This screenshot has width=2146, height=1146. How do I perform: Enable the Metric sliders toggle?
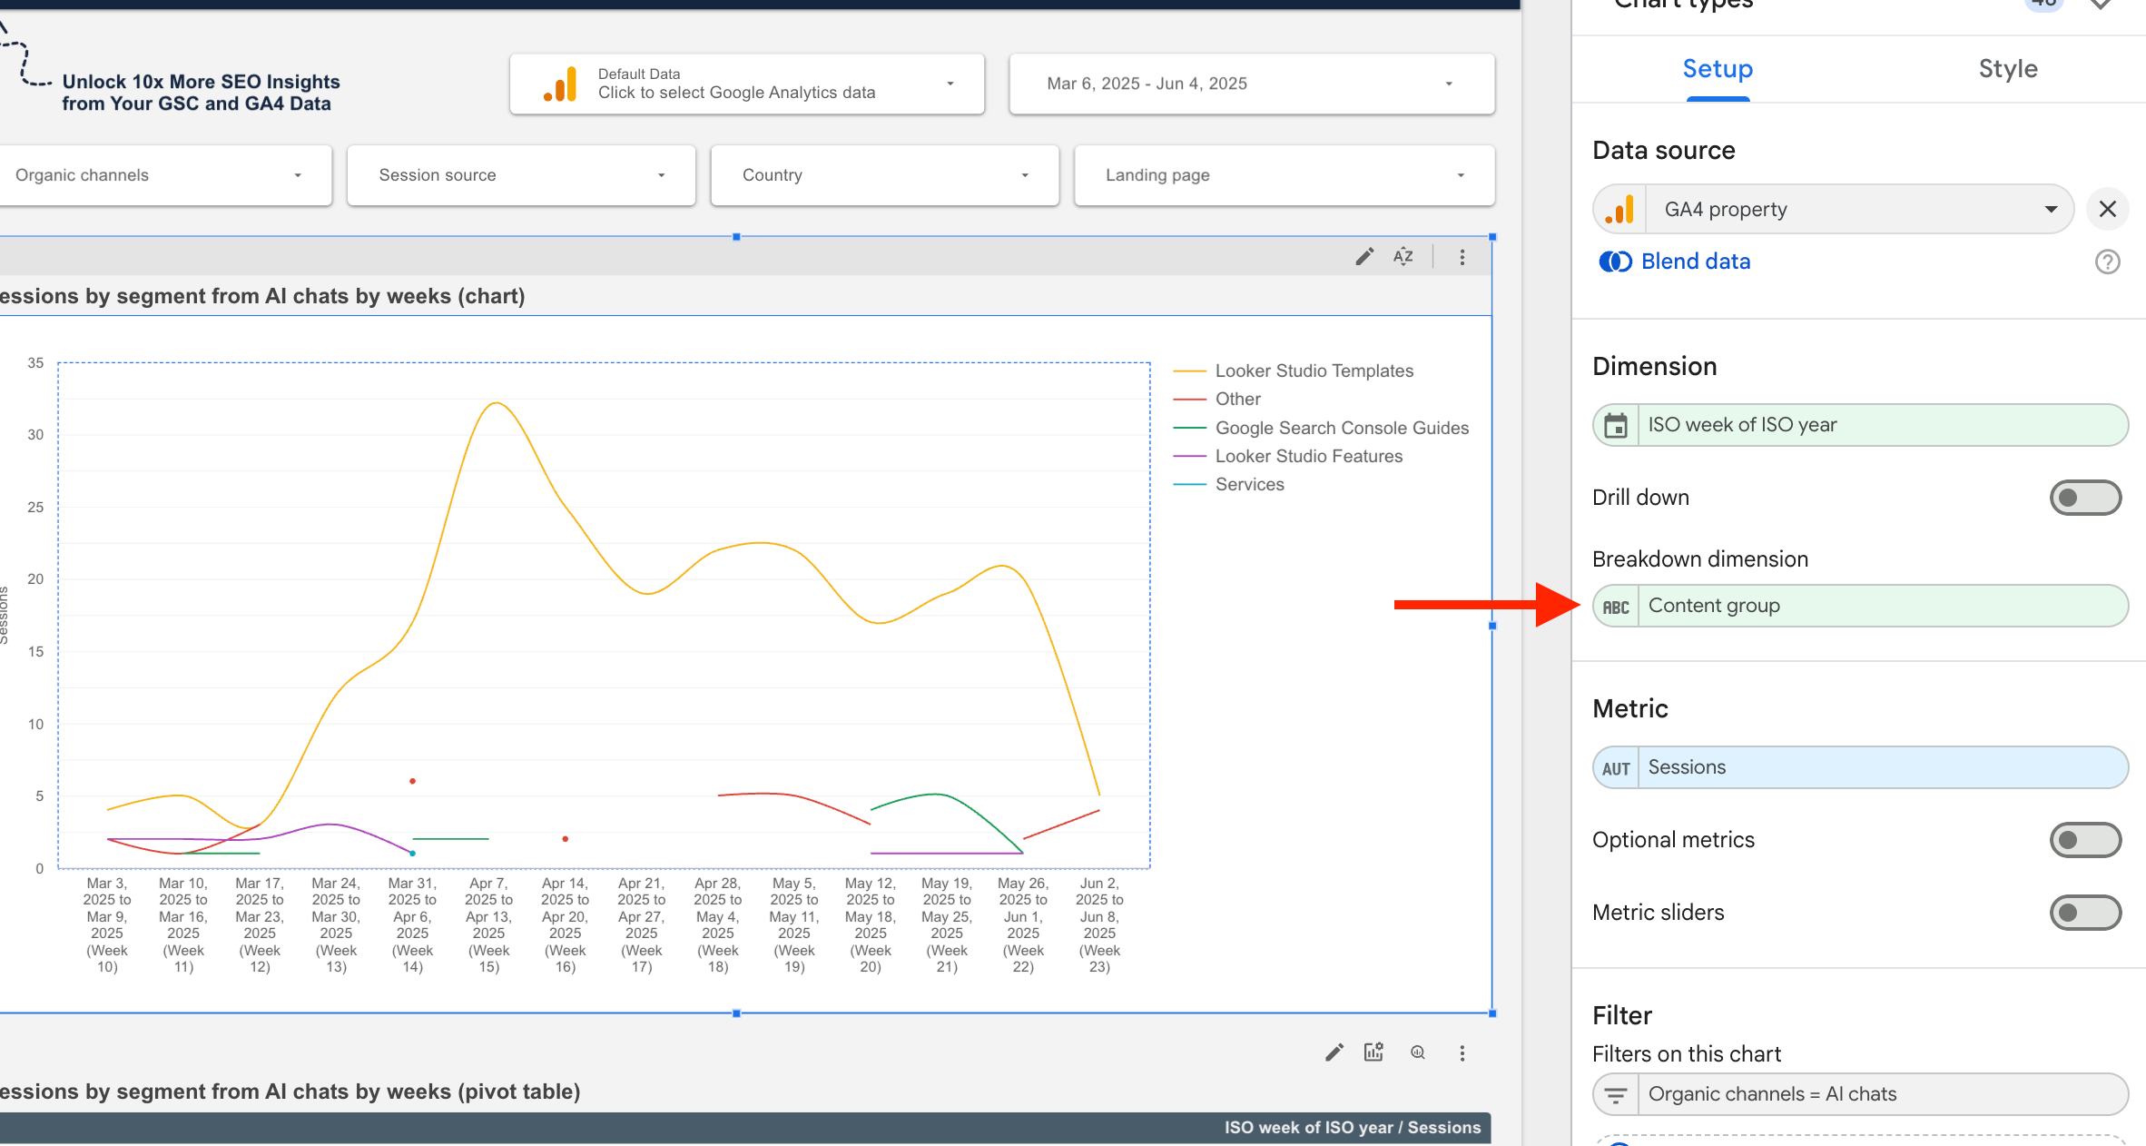2084,913
